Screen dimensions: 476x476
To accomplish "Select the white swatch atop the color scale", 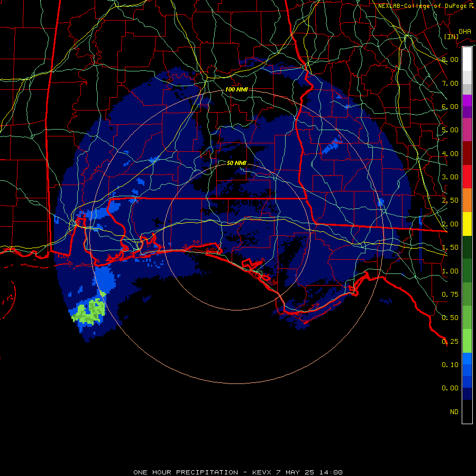I will point(467,59).
